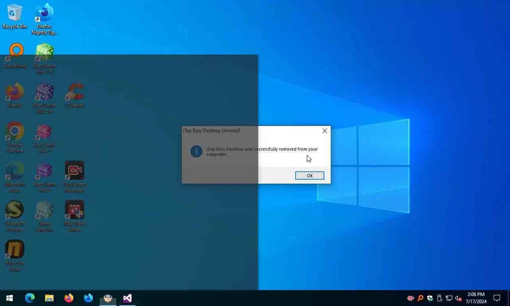The height and width of the screenshot is (306, 510).
Task: Switch to the running uninstaller taskbar item
Action: (108, 298)
